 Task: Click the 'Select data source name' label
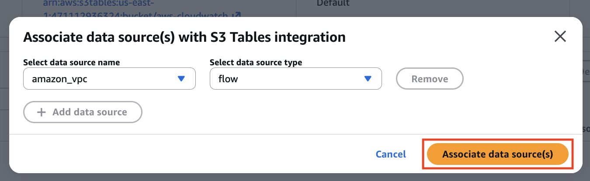pyautogui.click(x=71, y=62)
